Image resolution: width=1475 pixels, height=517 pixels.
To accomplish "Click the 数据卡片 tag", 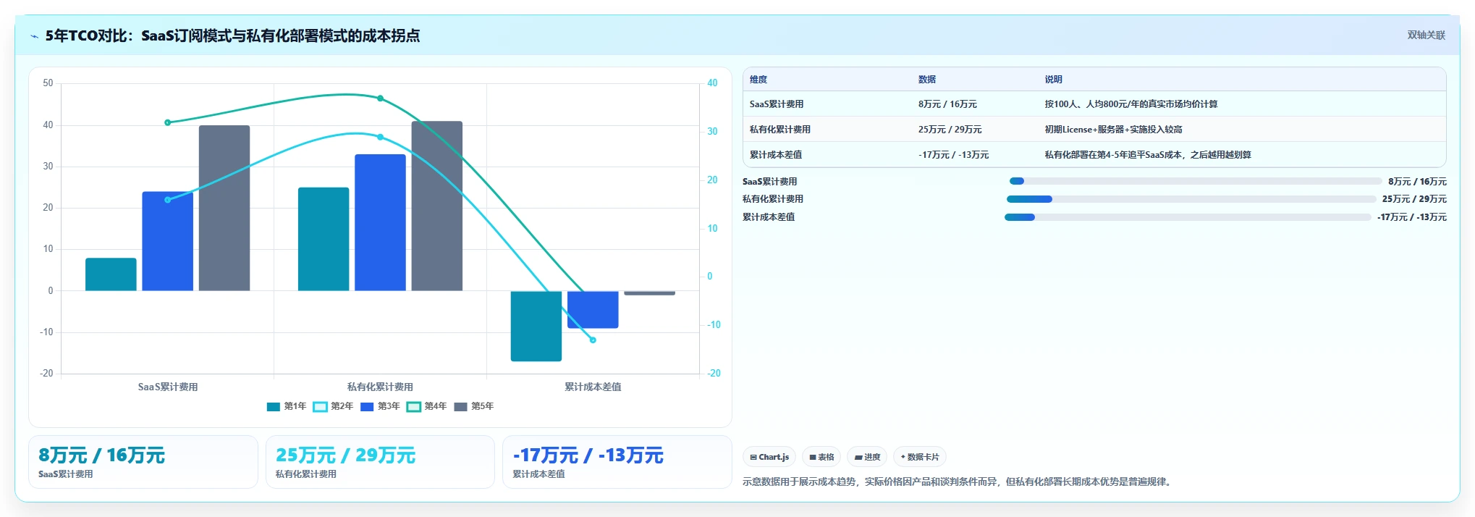I will click(x=920, y=457).
